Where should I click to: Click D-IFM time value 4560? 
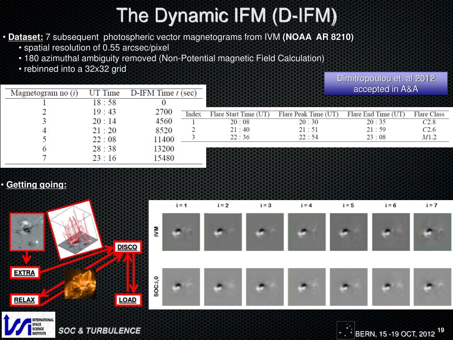(x=164, y=121)
